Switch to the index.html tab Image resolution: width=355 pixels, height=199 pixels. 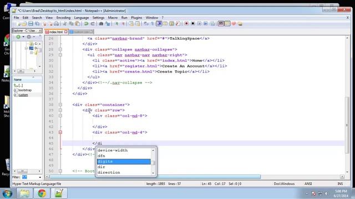click(55, 32)
